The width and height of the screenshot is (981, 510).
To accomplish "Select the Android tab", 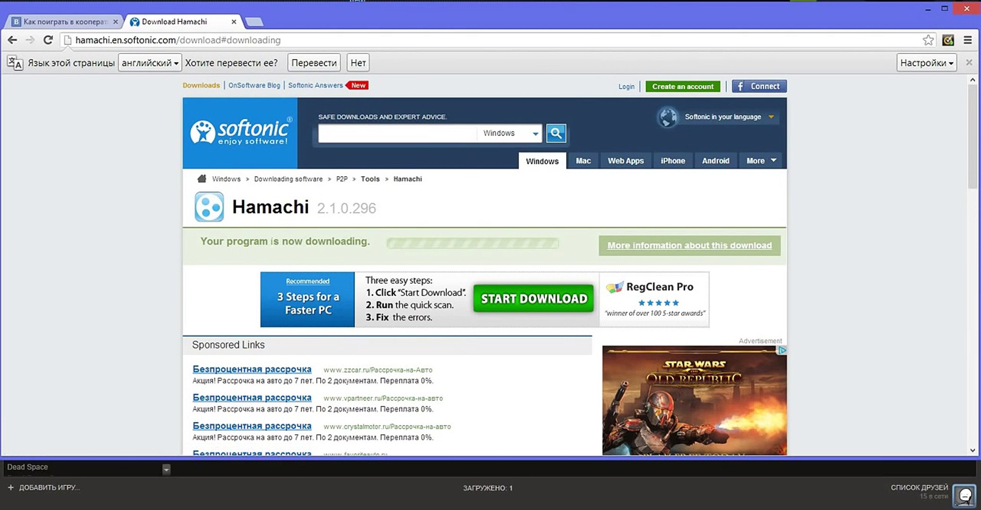I will click(715, 161).
